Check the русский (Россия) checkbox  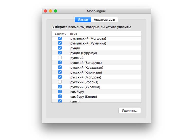point(60,82)
